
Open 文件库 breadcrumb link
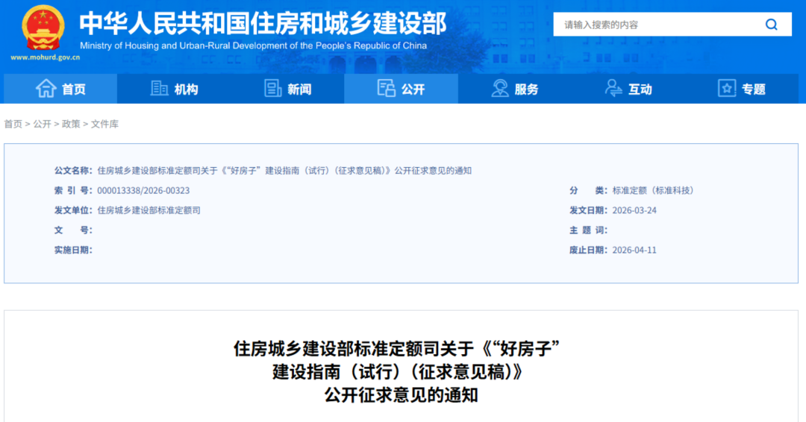click(x=104, y=125)
